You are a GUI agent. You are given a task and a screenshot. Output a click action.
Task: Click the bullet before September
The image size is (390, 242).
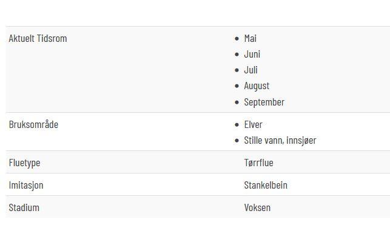237,103
